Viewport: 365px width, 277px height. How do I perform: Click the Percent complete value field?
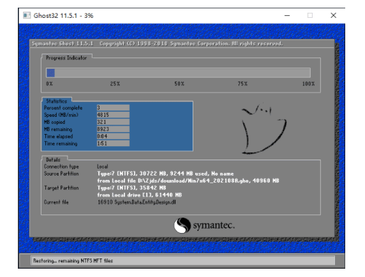pyautogui.click(x=113, y=107)
